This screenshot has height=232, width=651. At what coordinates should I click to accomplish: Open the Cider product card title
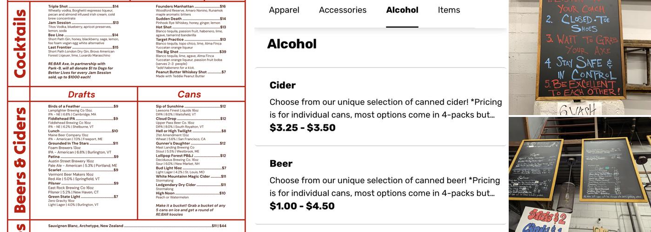click(x=283, y=85)
